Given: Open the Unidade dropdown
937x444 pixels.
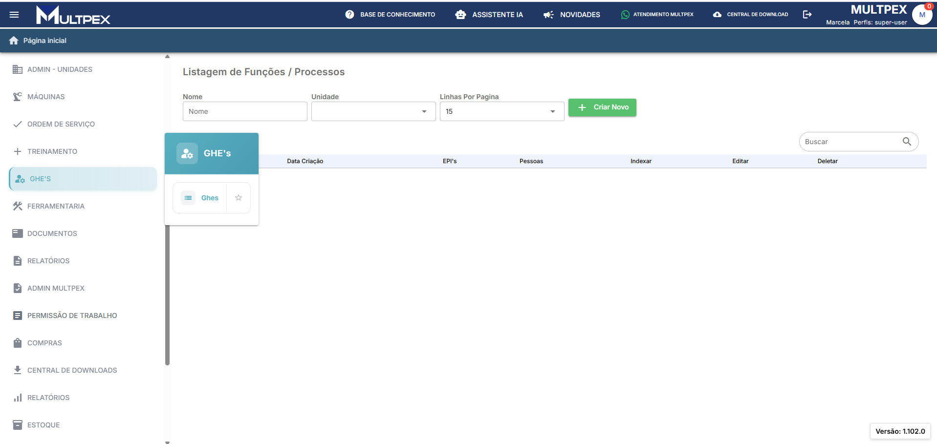Looking at the screenshot, I should [373, 111].
